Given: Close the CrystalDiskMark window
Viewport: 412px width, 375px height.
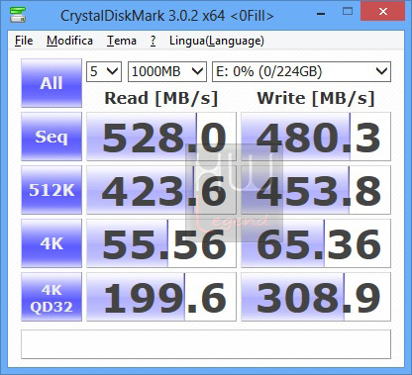Looking at the screenshot, I should (x=382, y=12).
